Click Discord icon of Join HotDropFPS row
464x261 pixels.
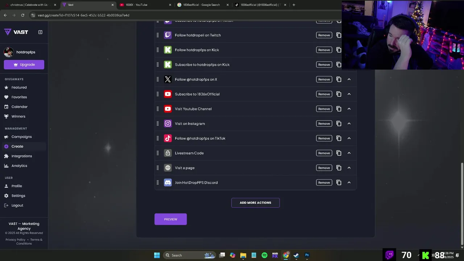tap(167, 182)
